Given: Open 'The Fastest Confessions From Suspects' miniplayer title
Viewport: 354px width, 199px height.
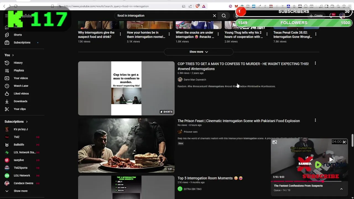Looking at the screenshot, I should pos(298,186).
